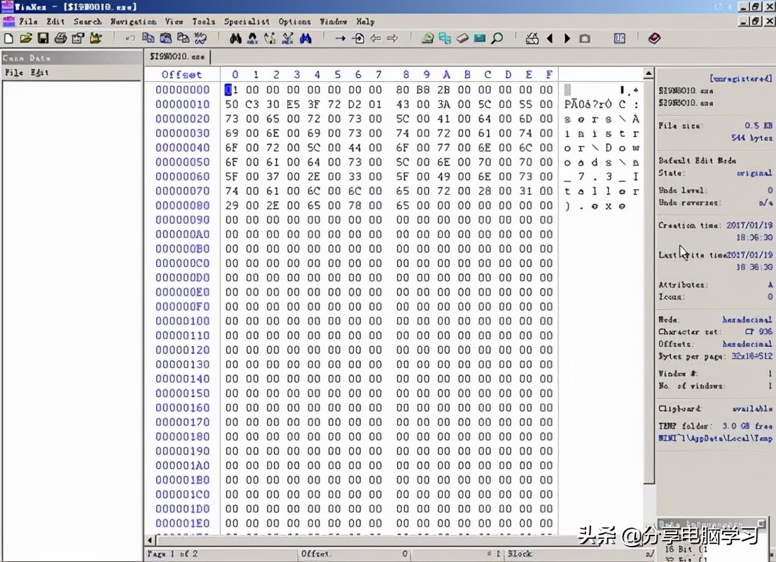Click the hex view vertical scrollbar up arrow
Image resolution: width=776 pixels, height=562 pixels.
click(649, 74)
